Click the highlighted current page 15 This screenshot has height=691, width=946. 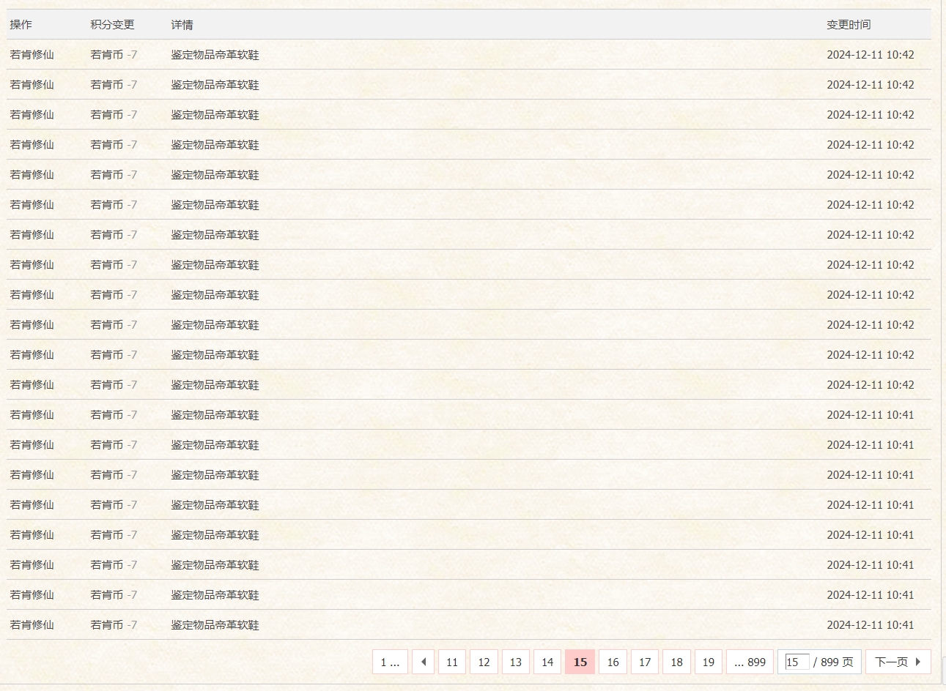coord(580,662)
